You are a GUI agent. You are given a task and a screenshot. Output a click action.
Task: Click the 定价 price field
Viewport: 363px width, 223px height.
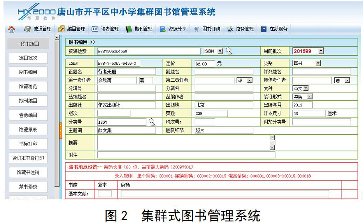coord(205,64)
